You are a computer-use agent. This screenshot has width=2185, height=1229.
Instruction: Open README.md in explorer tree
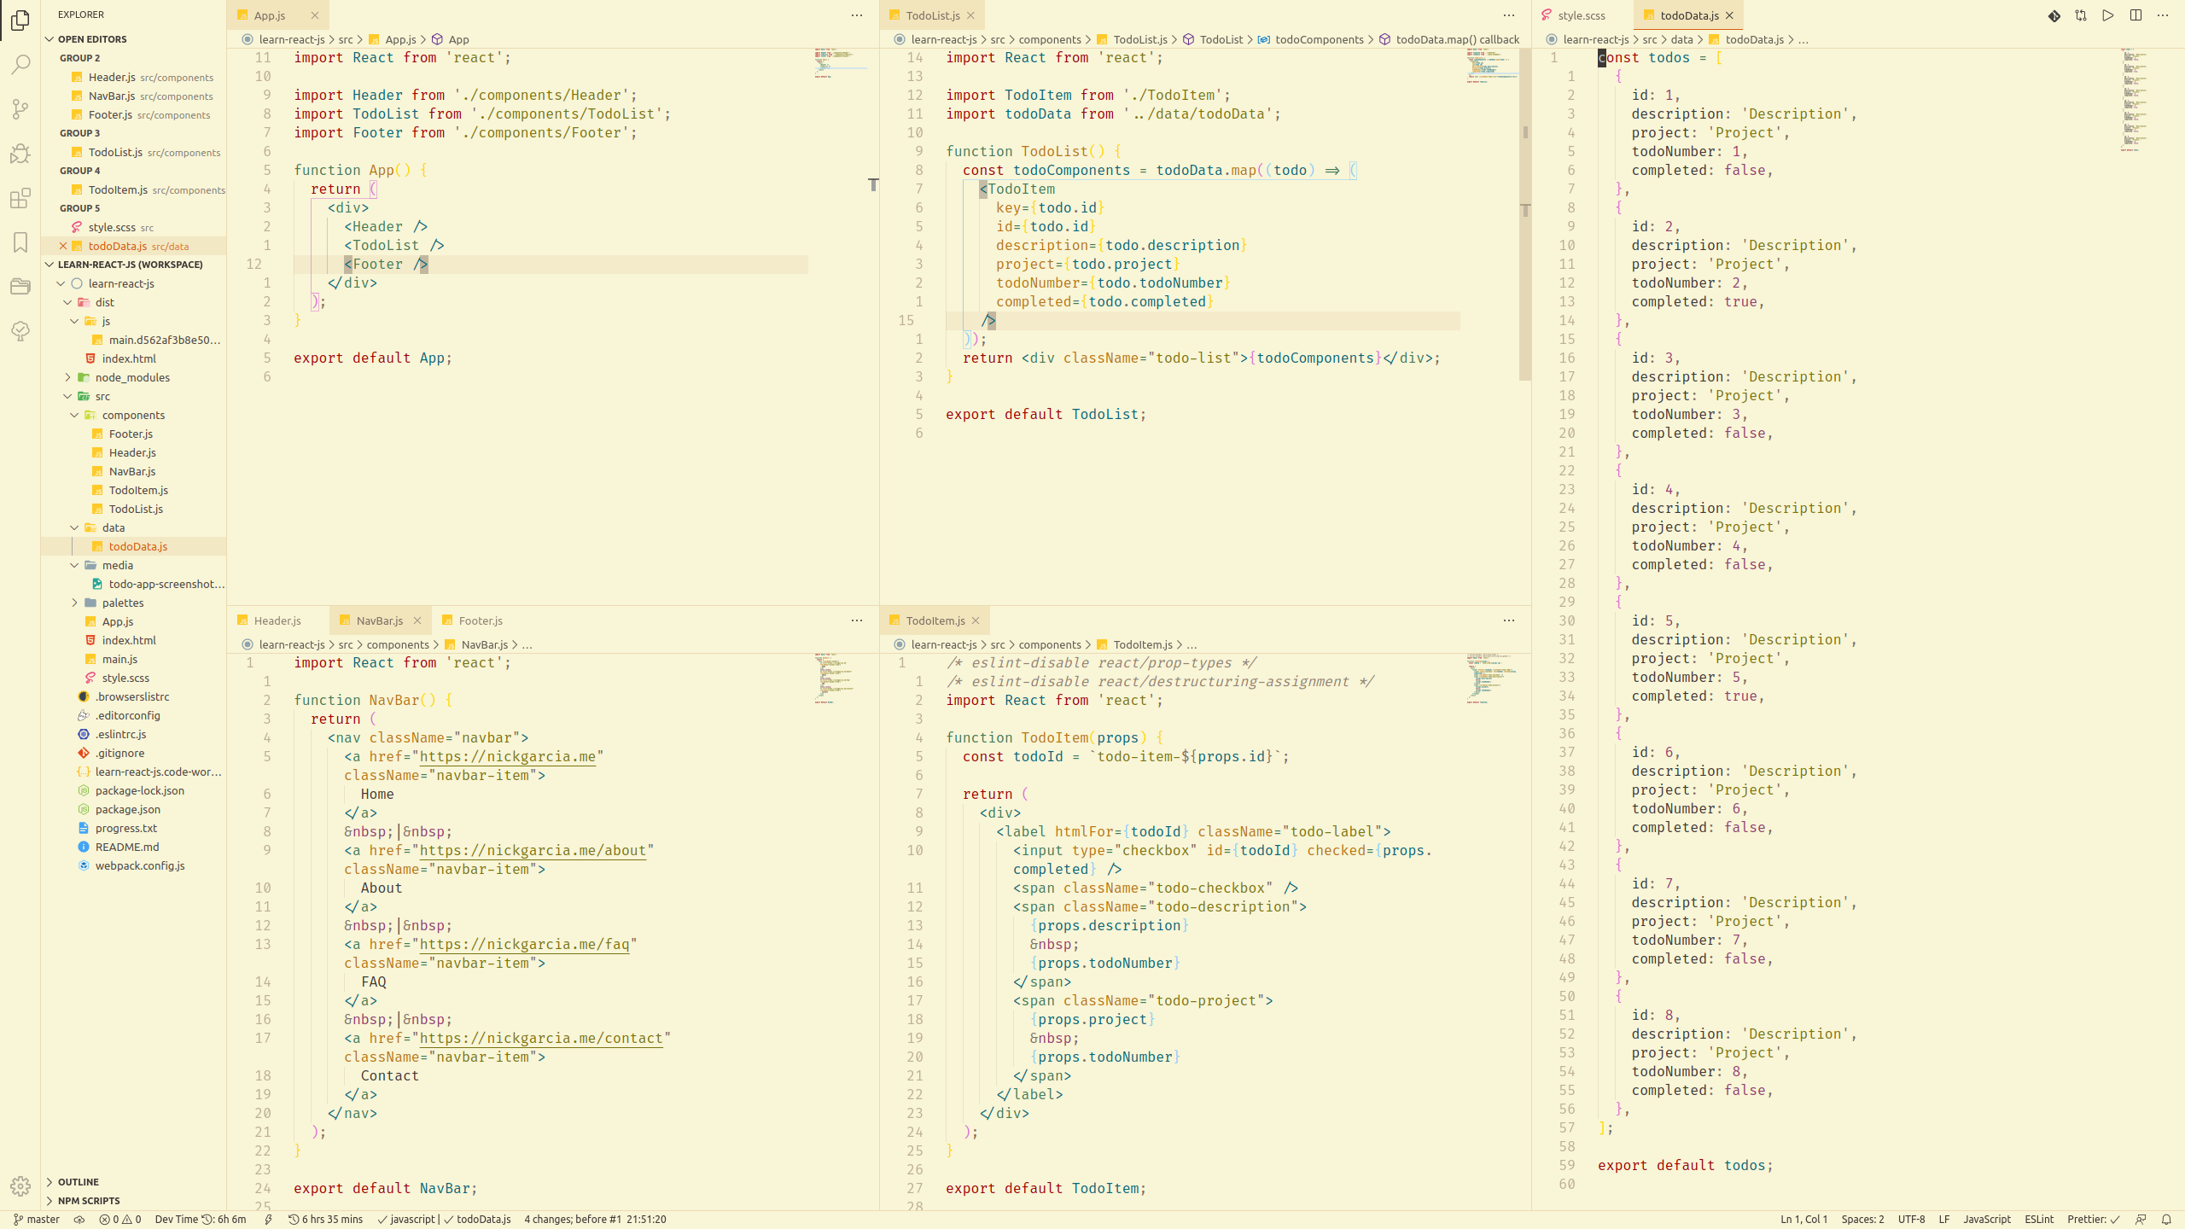tap(127, 847)
